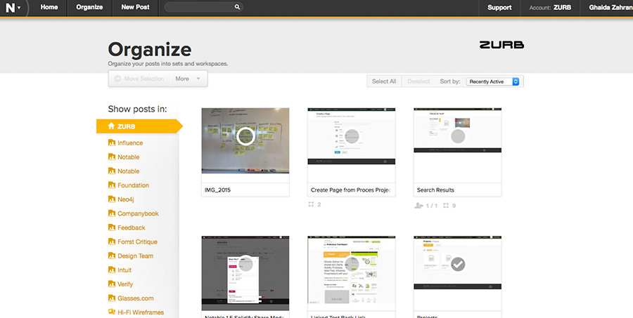Click the Feedback folder icon
The width and height of the screenshot is (633, 318).
pyautogui.click(x=112, y=227)
